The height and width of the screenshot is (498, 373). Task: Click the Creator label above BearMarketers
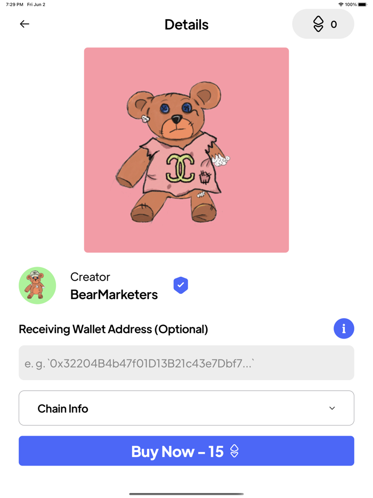[90, 276]
